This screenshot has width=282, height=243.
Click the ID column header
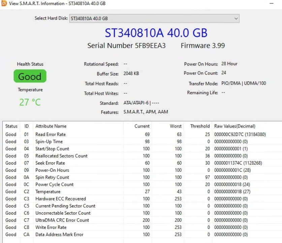coord(26,126)
